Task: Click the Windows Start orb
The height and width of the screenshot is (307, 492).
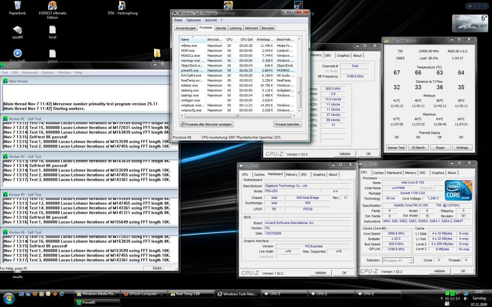Action: pyautogui.click(x=9, y=298)
